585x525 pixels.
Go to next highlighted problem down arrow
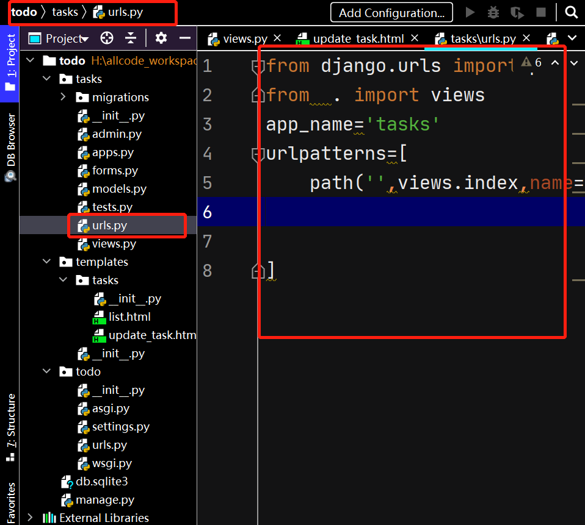574,63
